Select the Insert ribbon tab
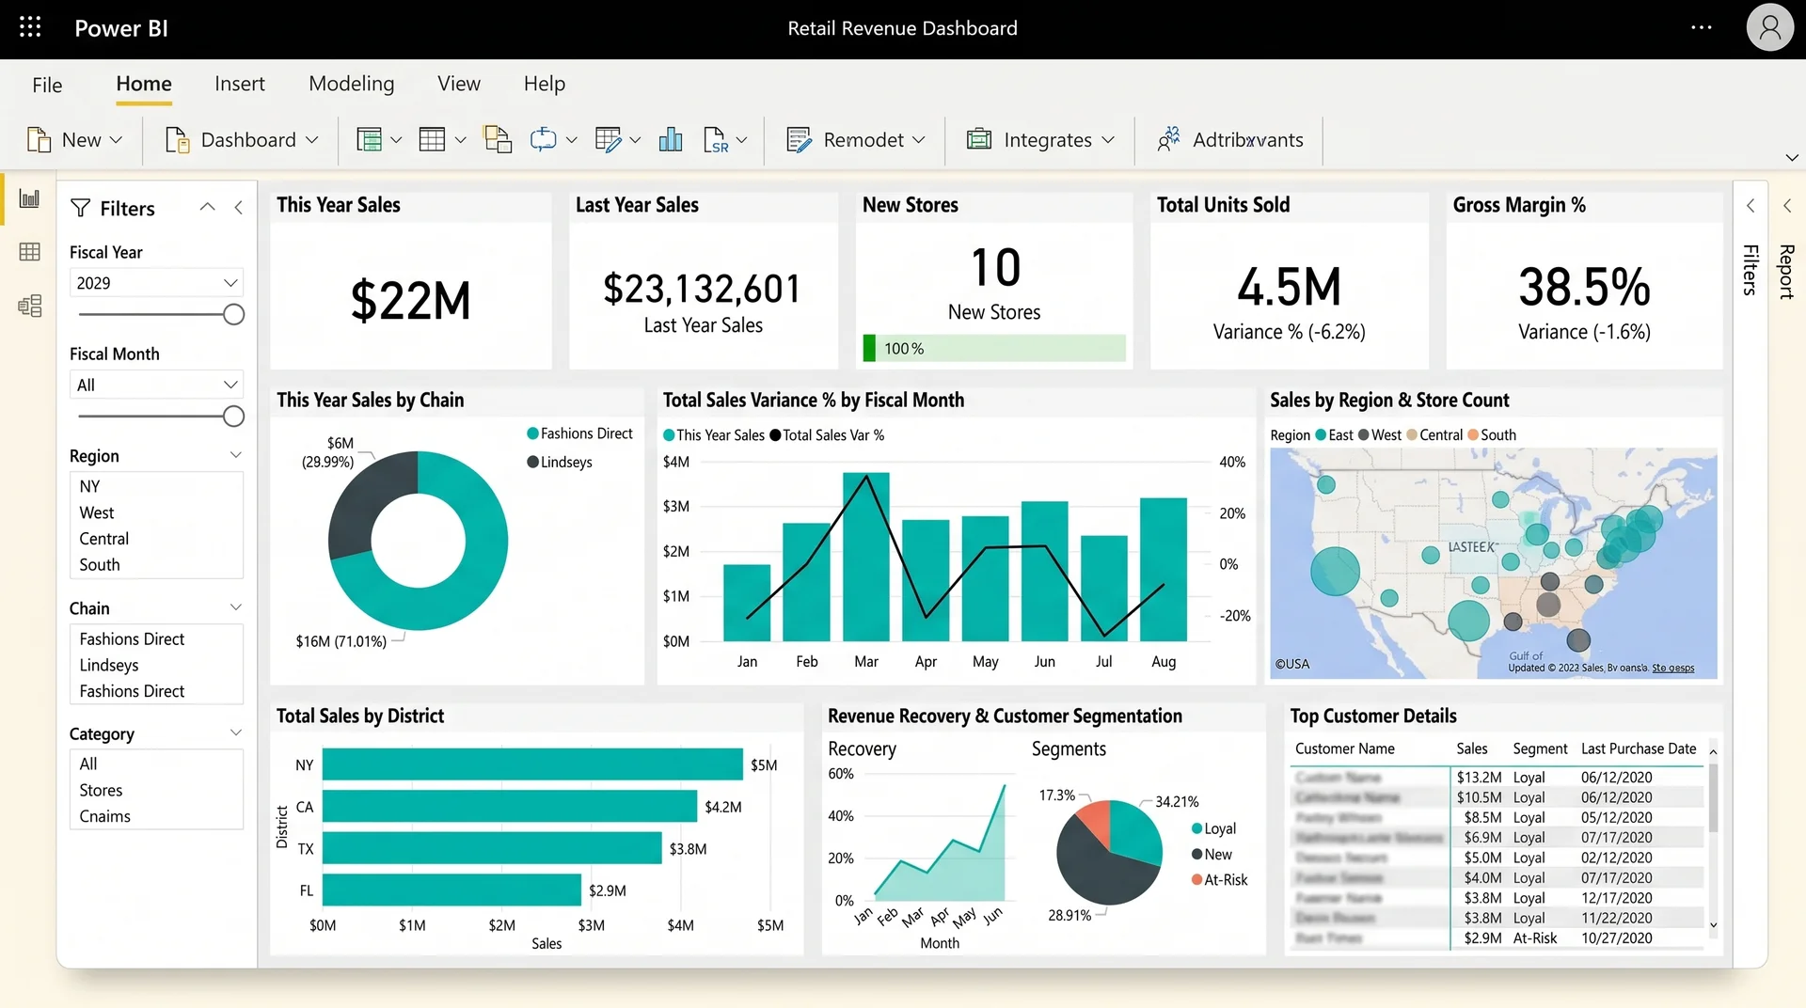The width and height of the screenshot is (1806, 1008). [x=240, y=84]
